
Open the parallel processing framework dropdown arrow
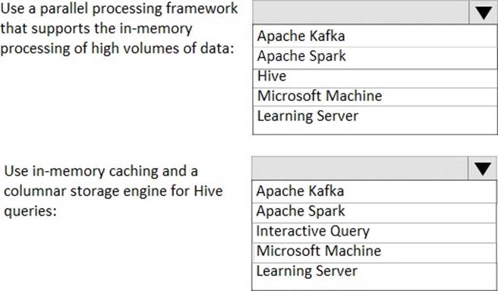point(483,13)
